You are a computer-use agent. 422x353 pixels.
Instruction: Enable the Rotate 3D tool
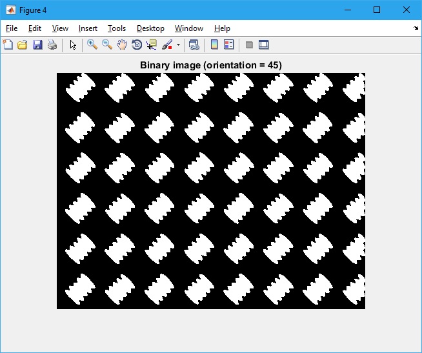137,45
